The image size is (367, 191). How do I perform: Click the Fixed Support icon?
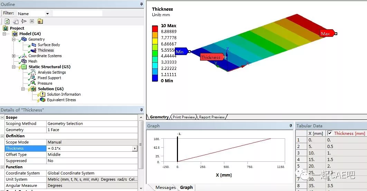tap(33, 77)
